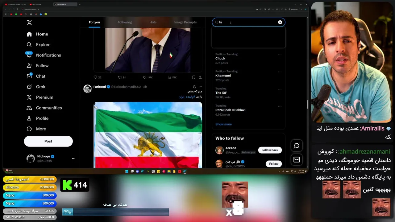Open Grok from the sidebar
Screen dimensions: 395x222
(x=36, y=87)
